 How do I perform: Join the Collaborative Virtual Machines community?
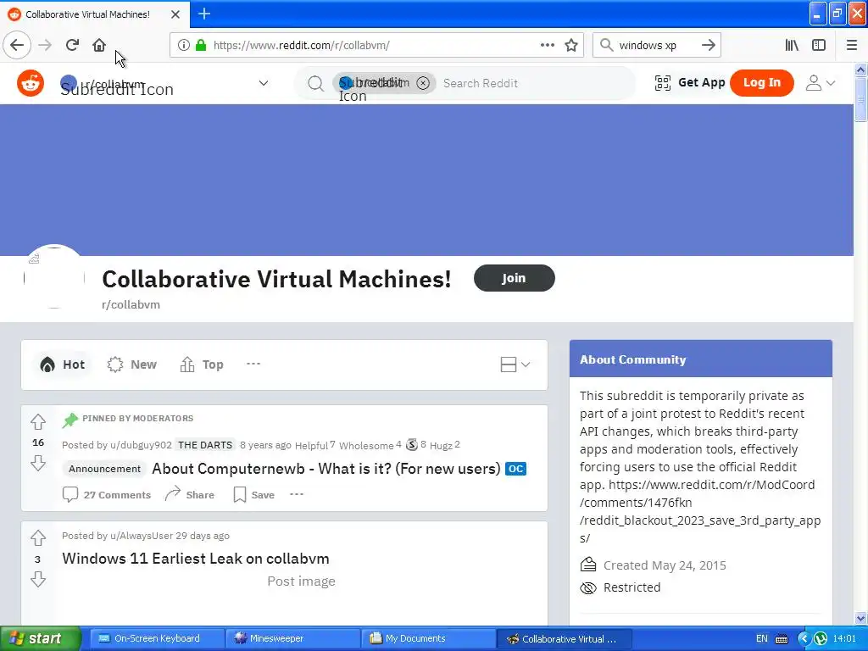[515, 278]
